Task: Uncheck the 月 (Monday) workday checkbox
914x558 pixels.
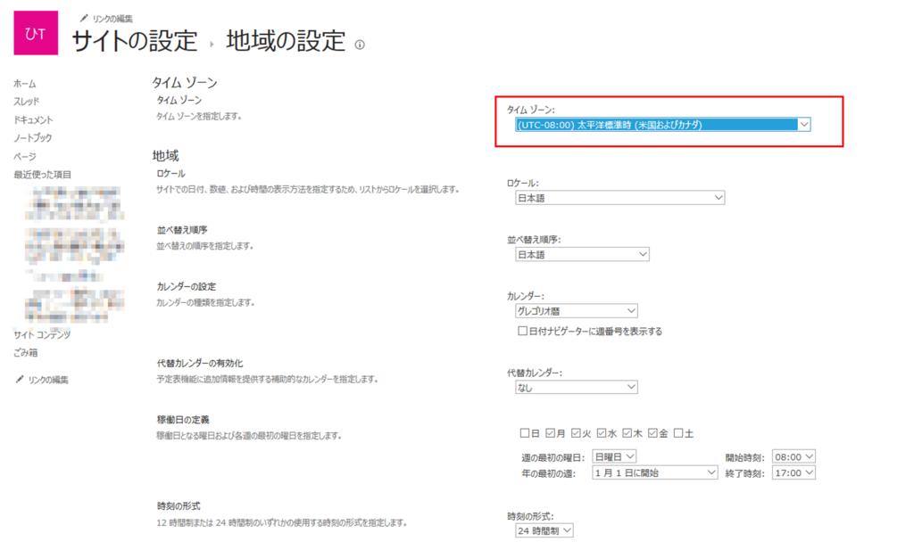Action: [550, 433]
